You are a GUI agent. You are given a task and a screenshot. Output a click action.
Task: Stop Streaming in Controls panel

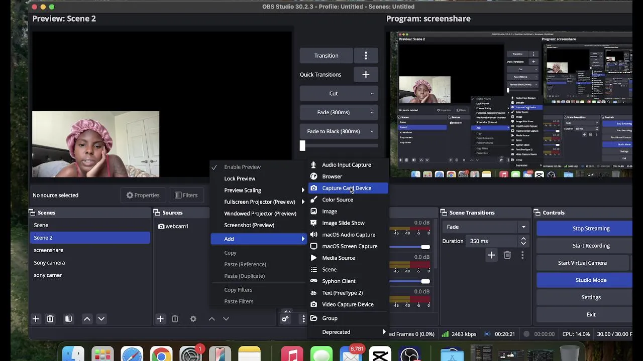coord(585,229)
